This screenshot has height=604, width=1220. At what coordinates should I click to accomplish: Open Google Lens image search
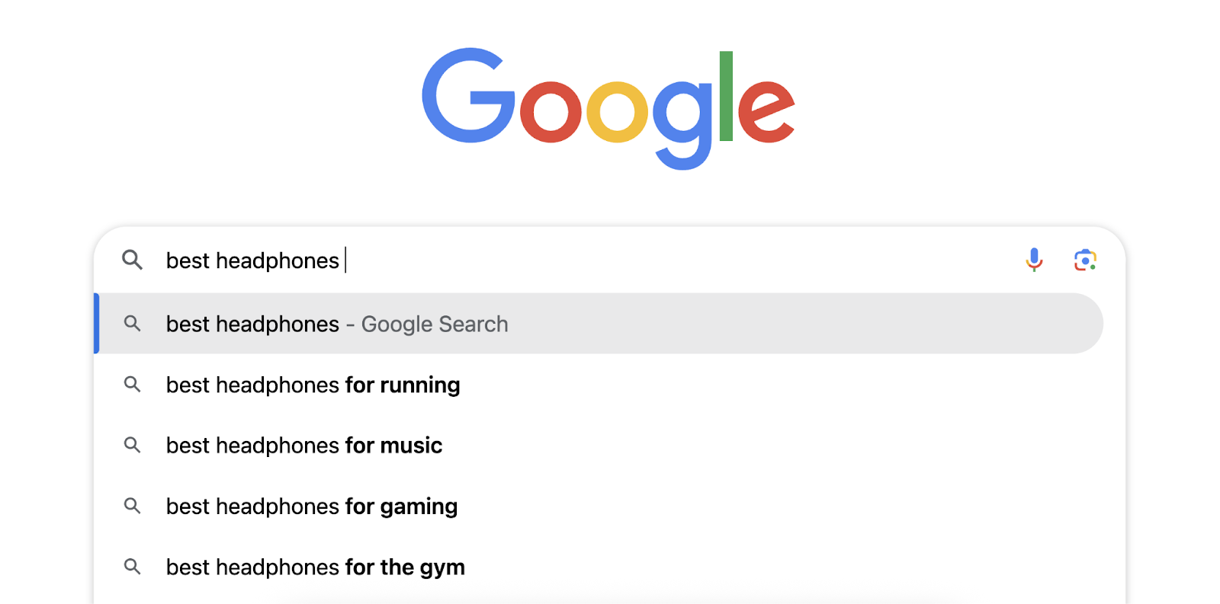1085,260
